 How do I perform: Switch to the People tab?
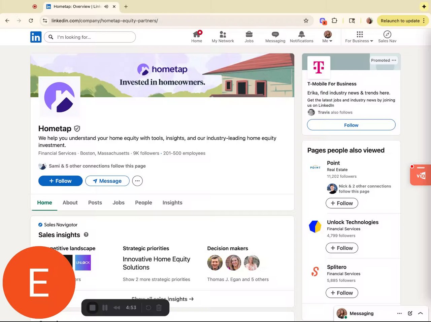coord(143,203)
